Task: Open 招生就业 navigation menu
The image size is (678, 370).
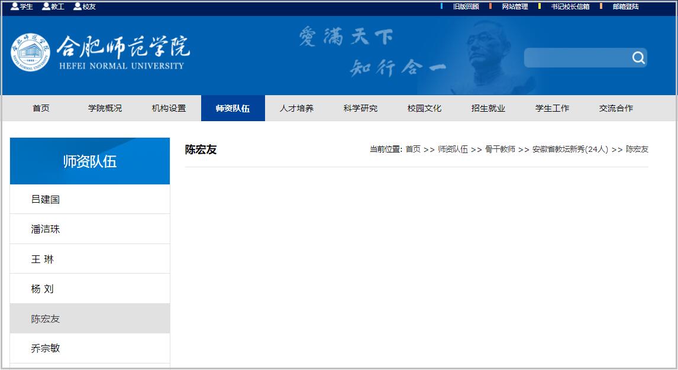Action: click(x=488, y=108)
